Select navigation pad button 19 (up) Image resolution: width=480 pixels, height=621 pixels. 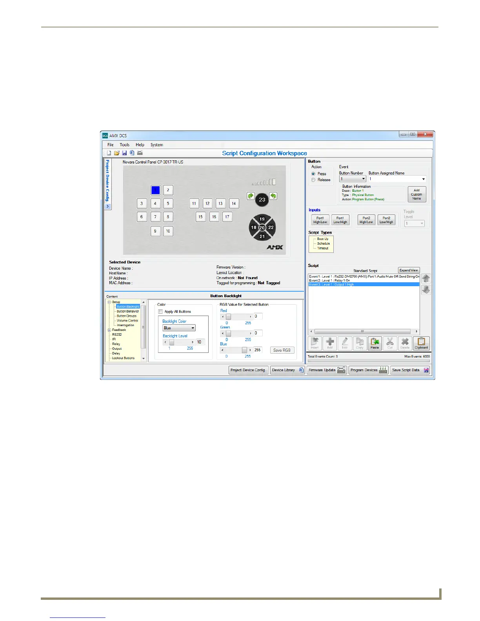click(262, 219)
